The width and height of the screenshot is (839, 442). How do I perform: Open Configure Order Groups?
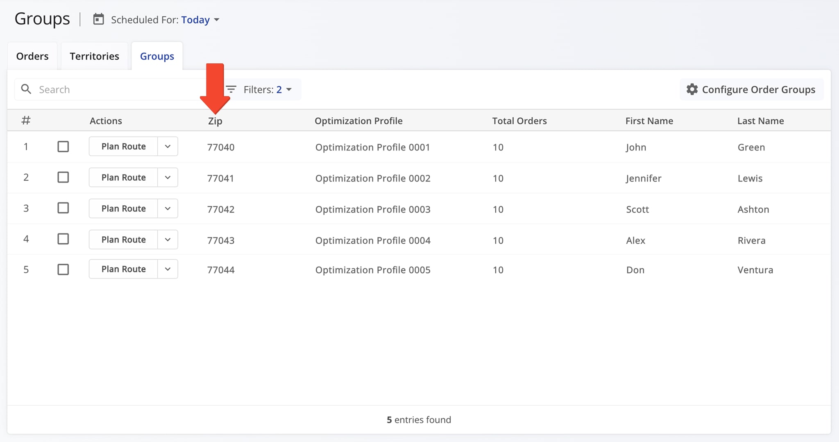tap(752, 89)
